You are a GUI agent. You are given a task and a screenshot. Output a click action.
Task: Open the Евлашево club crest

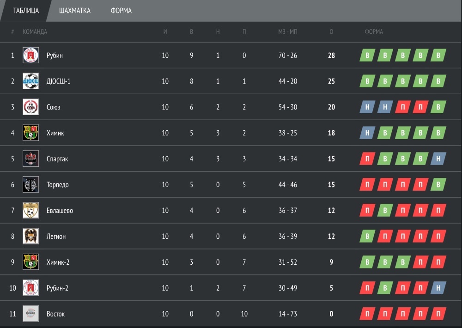[31, 210]
